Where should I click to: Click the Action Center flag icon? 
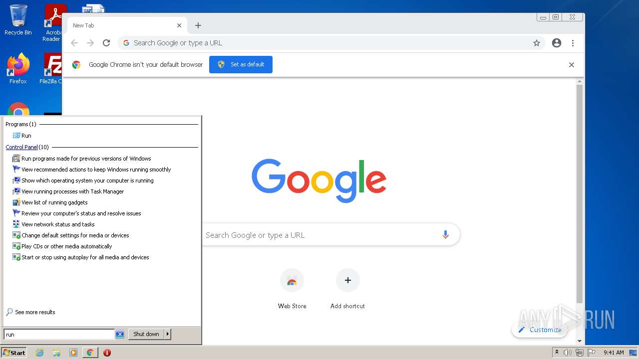tap(592, 353)
